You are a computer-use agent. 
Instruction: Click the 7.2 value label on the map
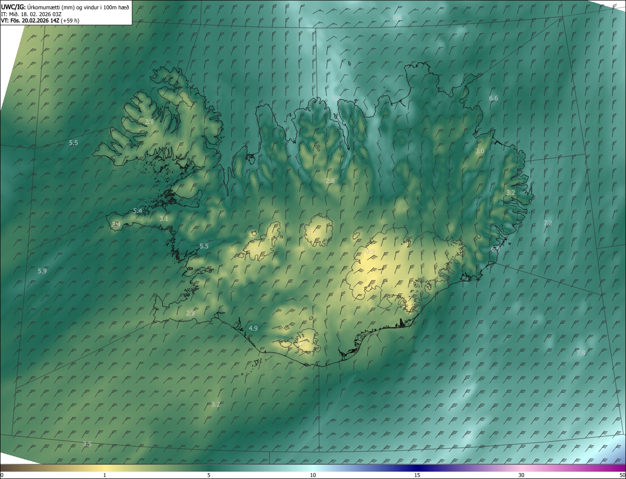pos(548,223)
